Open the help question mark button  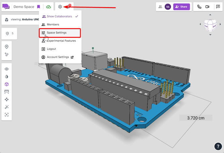tap(218, 146)
